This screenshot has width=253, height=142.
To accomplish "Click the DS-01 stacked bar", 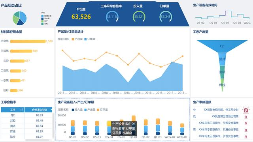I will point(73,127).
